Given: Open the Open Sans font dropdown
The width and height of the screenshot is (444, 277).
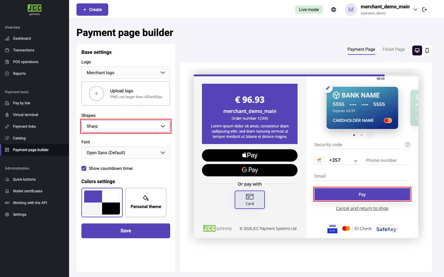Looking at the screenshot, I should click(126, 153).
